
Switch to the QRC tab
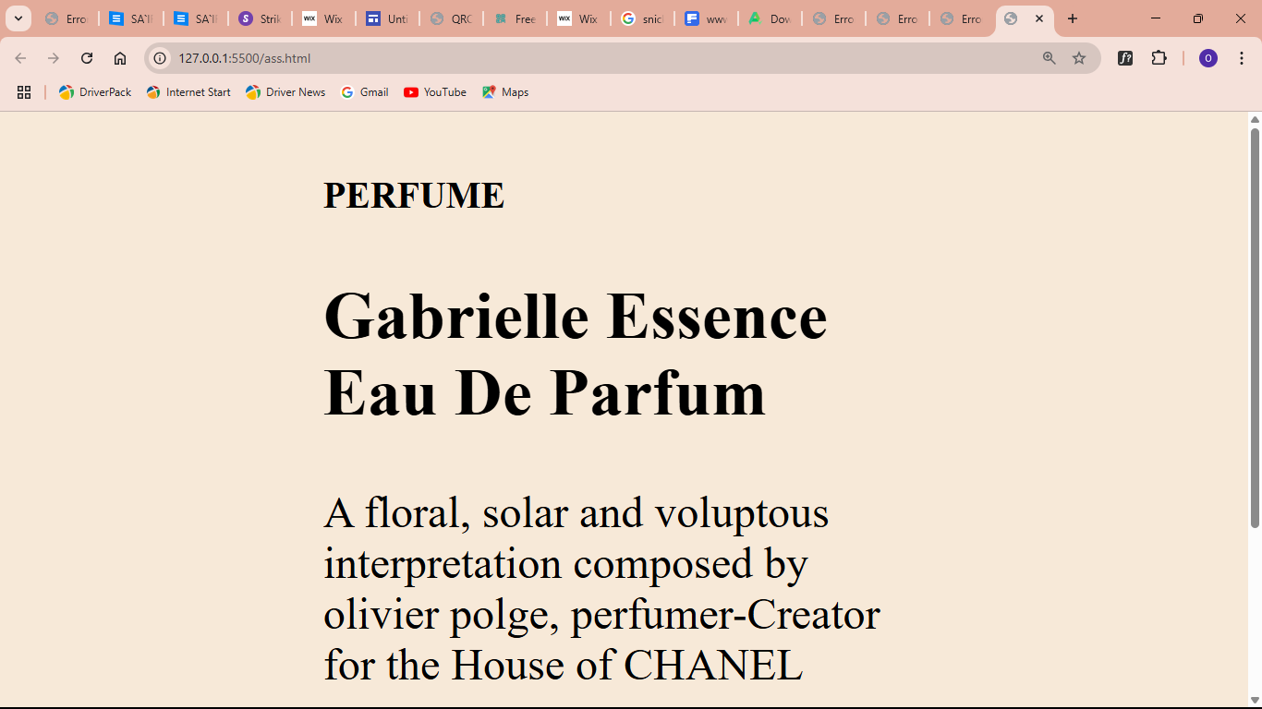click(x=452, y=18)
